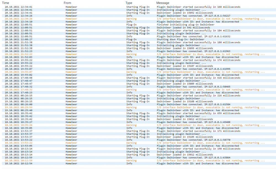The width and height of the screenshot is (276, 169).
Task: Click the From column header
Action: pyautogui.click(x=67, y=3)
